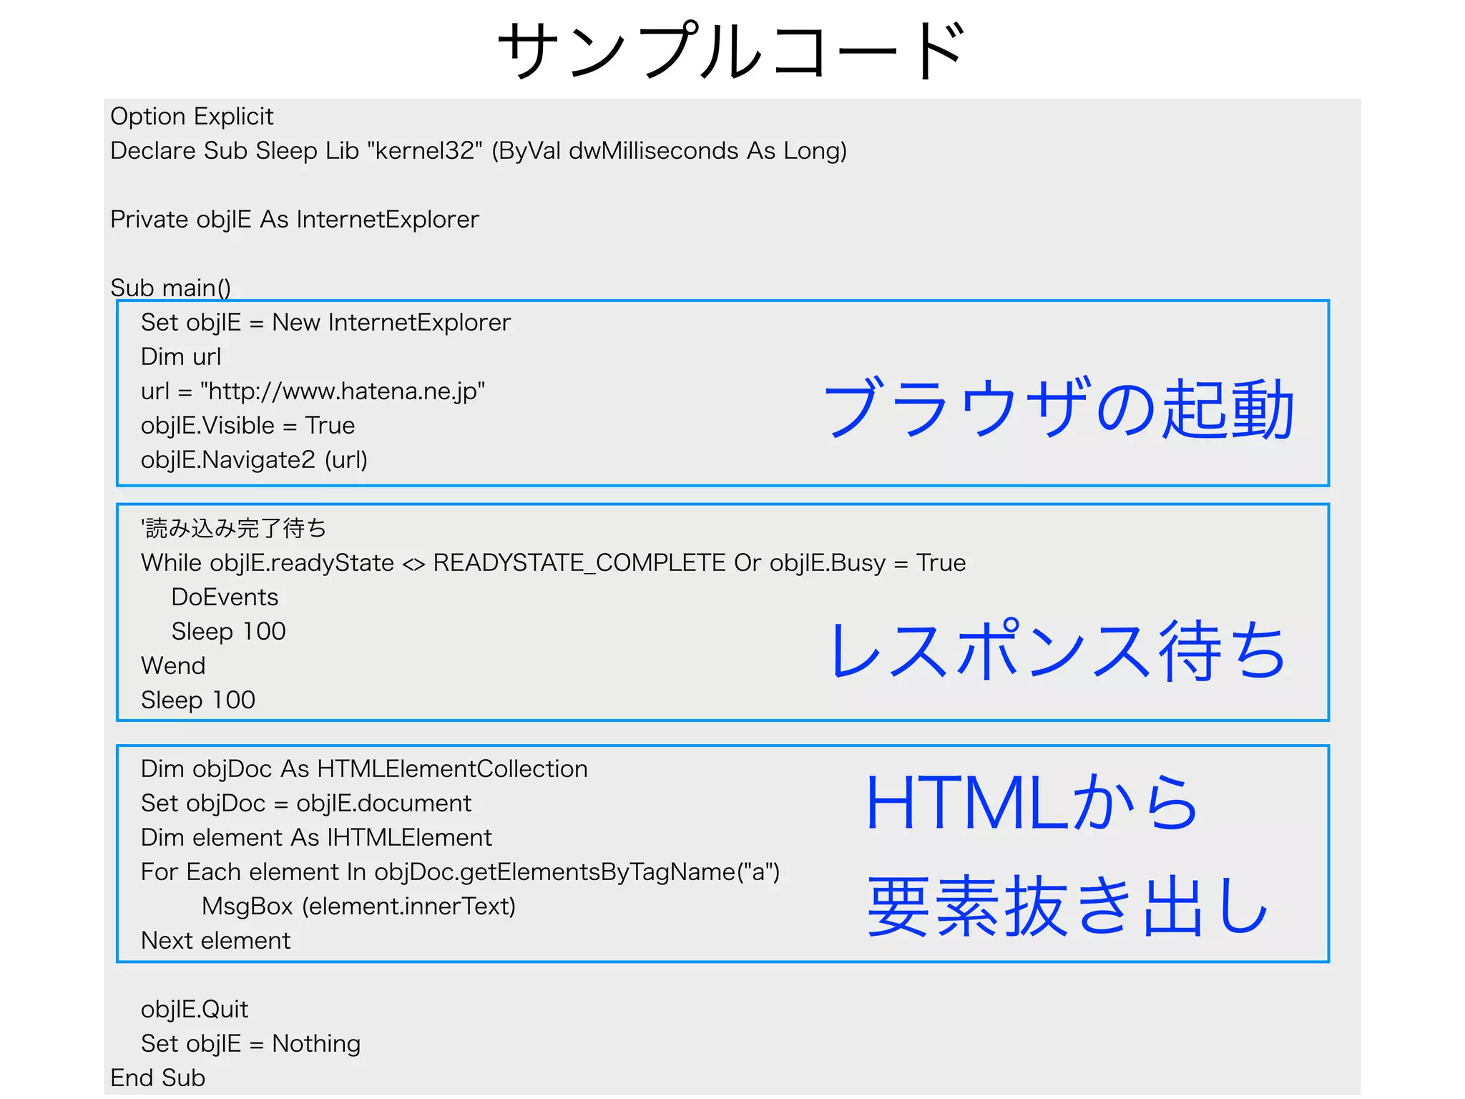Click the blue レスポンス待ち label

(1057, 650)
